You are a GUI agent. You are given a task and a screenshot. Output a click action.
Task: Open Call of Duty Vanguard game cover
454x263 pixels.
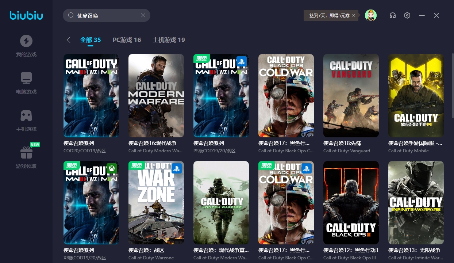(x=351, y=96)
